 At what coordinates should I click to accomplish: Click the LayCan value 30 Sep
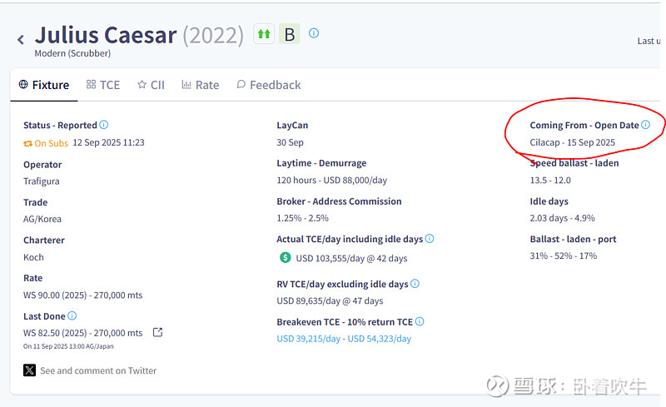click(x=290, y=142)
